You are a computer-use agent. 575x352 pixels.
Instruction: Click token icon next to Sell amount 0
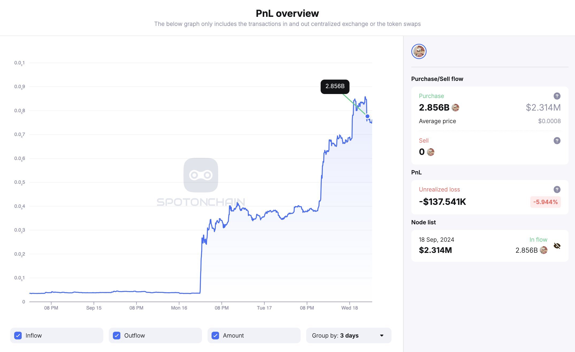click(430, 152)
